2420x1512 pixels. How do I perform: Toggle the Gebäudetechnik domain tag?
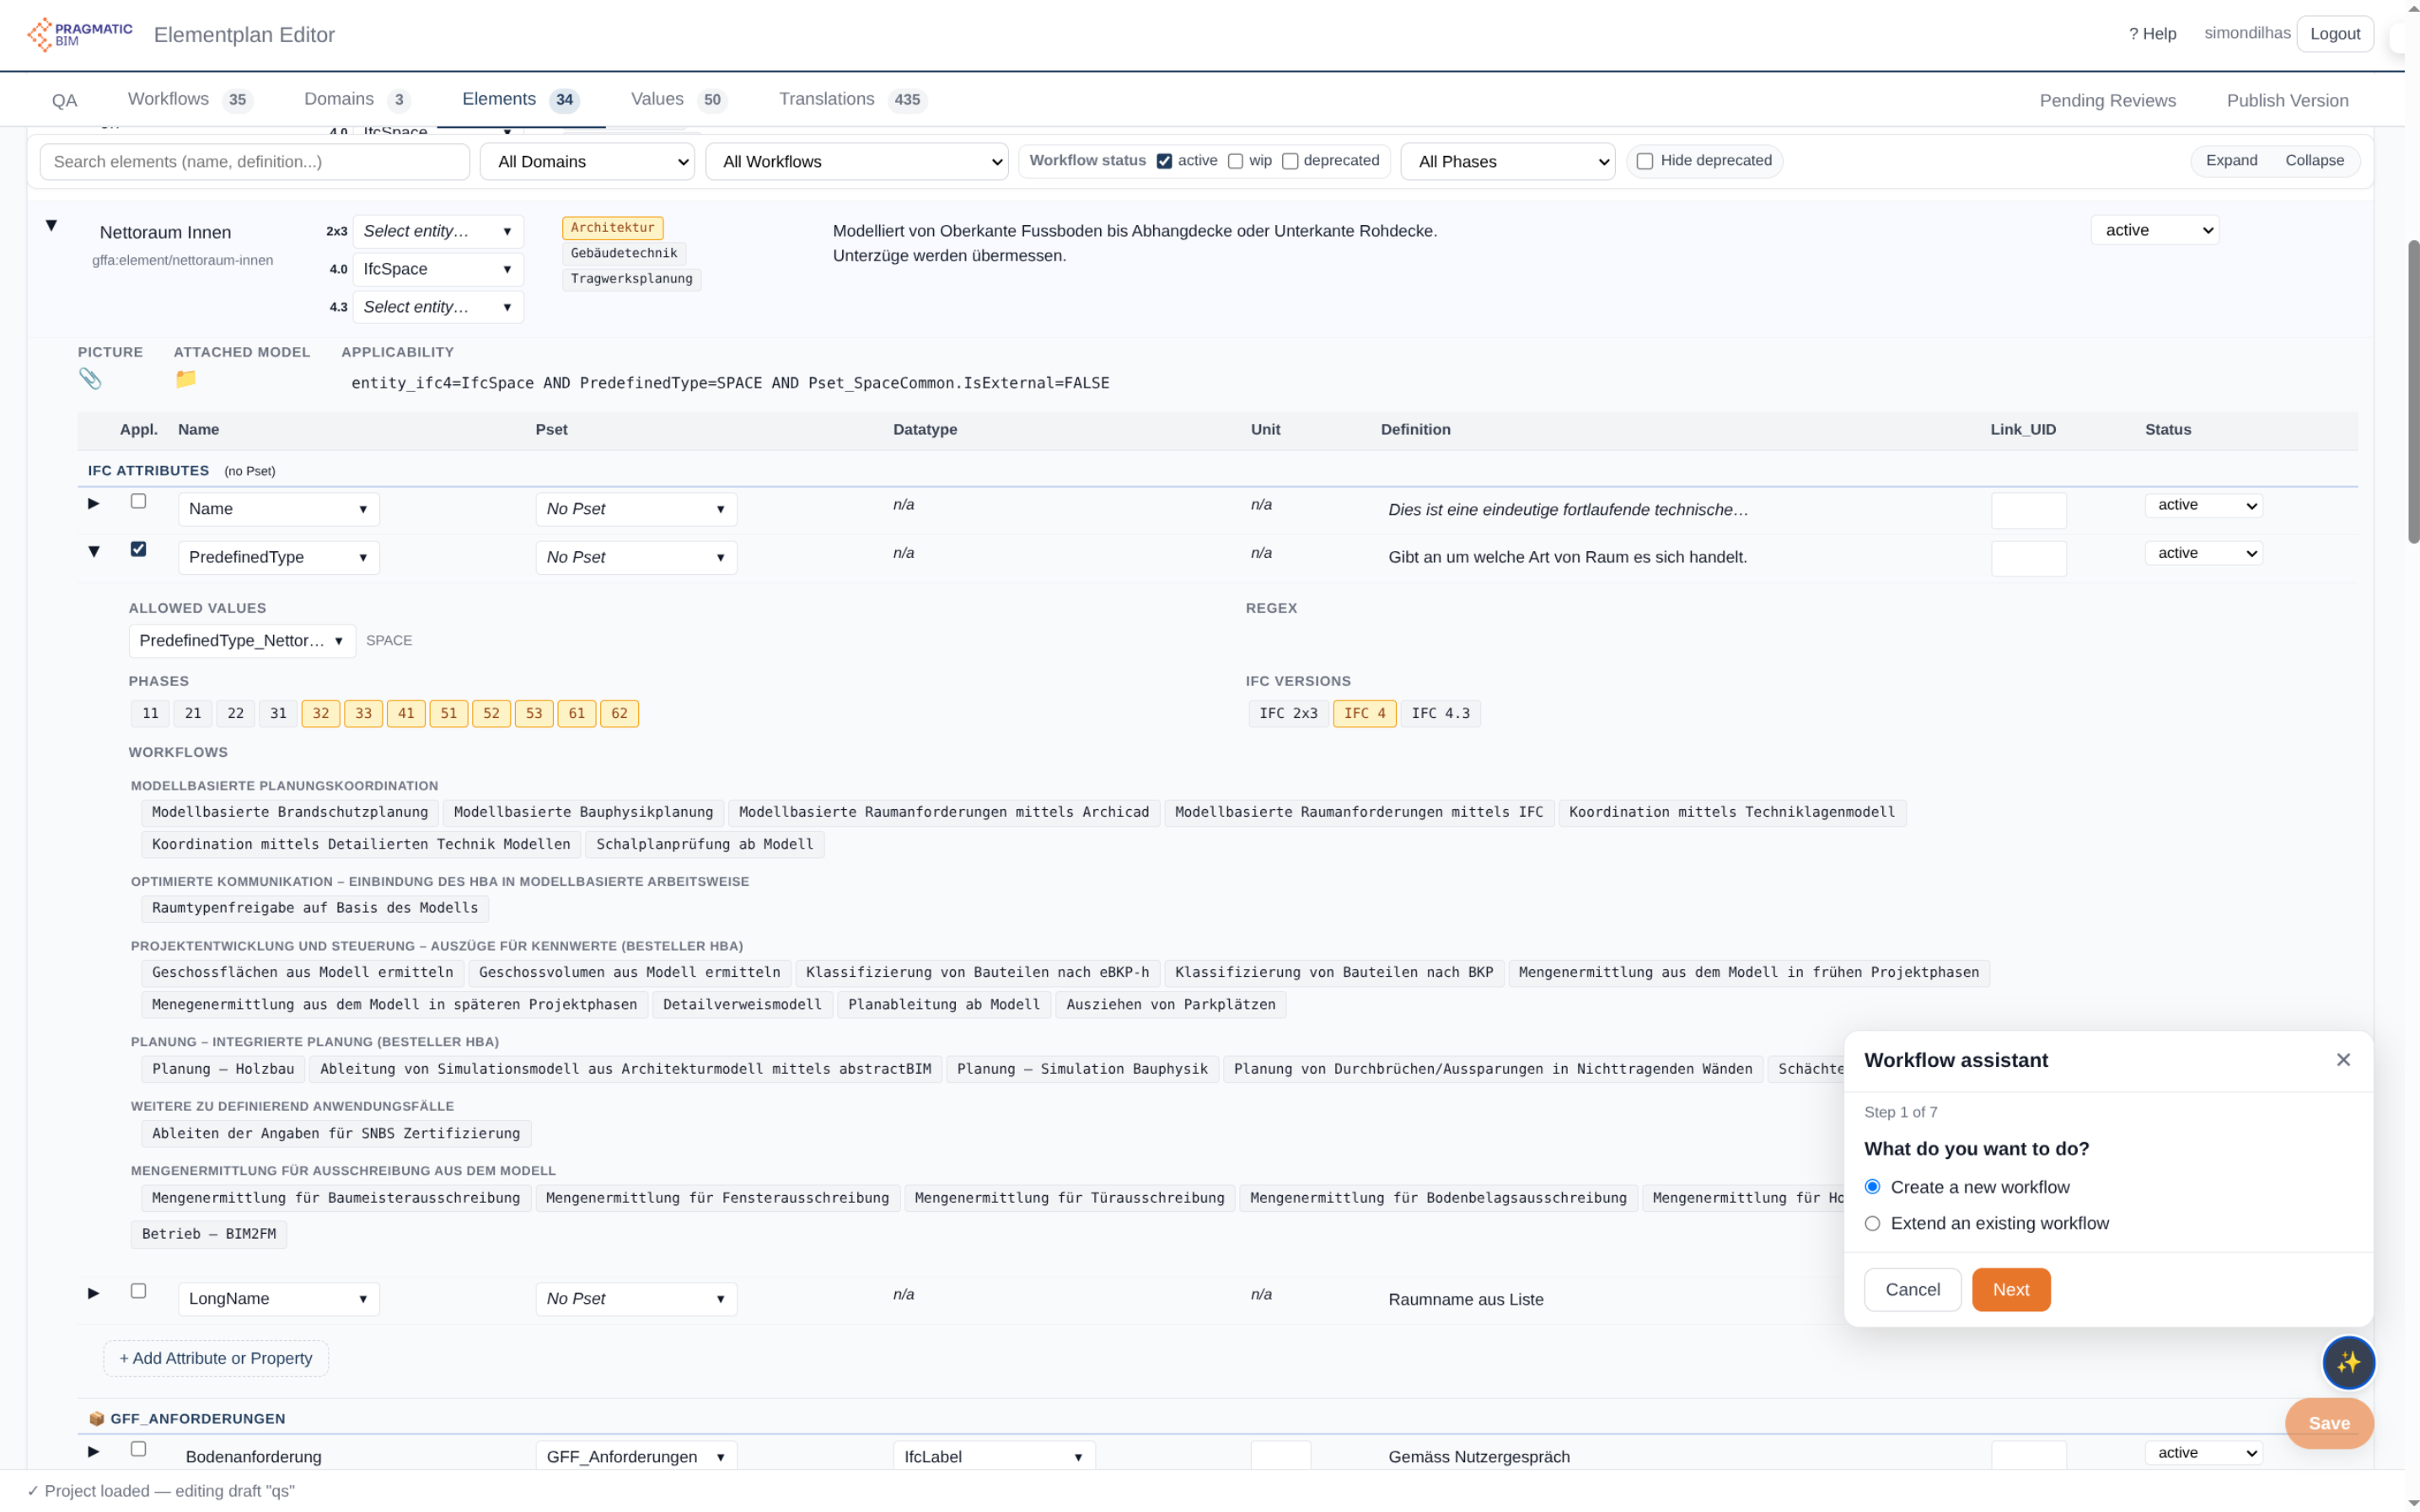[624, 253]
